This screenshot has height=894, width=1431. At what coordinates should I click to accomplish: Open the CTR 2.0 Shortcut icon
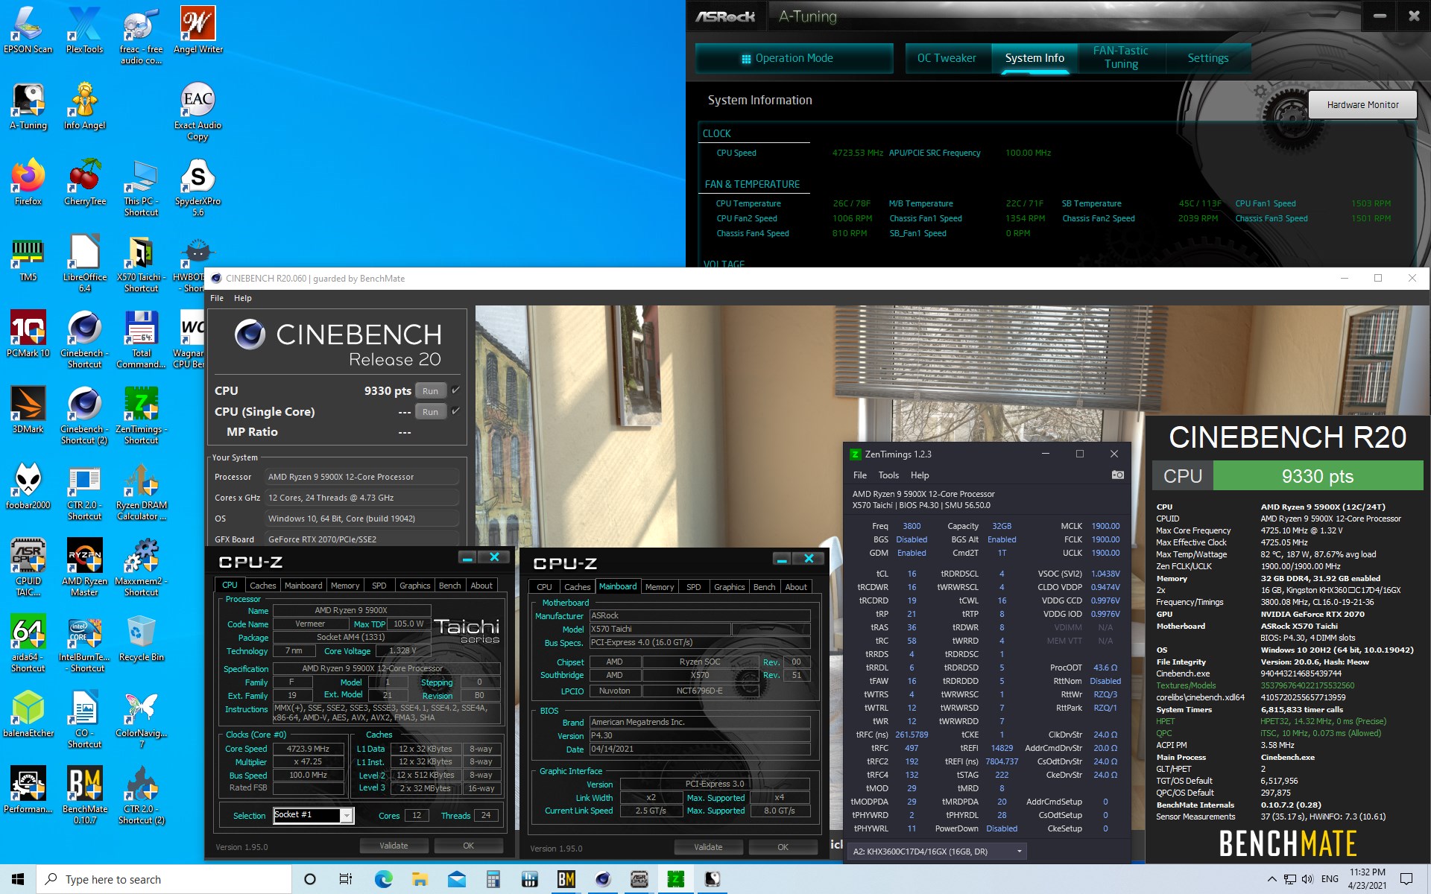pos(85,492)
